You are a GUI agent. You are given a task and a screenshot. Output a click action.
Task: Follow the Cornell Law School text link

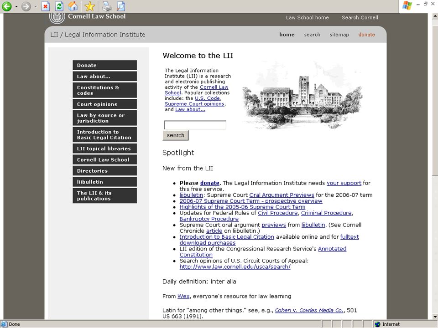(x=214, y=87)
